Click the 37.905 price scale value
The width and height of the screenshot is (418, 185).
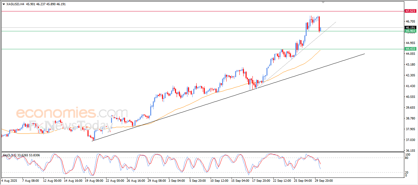410,129
